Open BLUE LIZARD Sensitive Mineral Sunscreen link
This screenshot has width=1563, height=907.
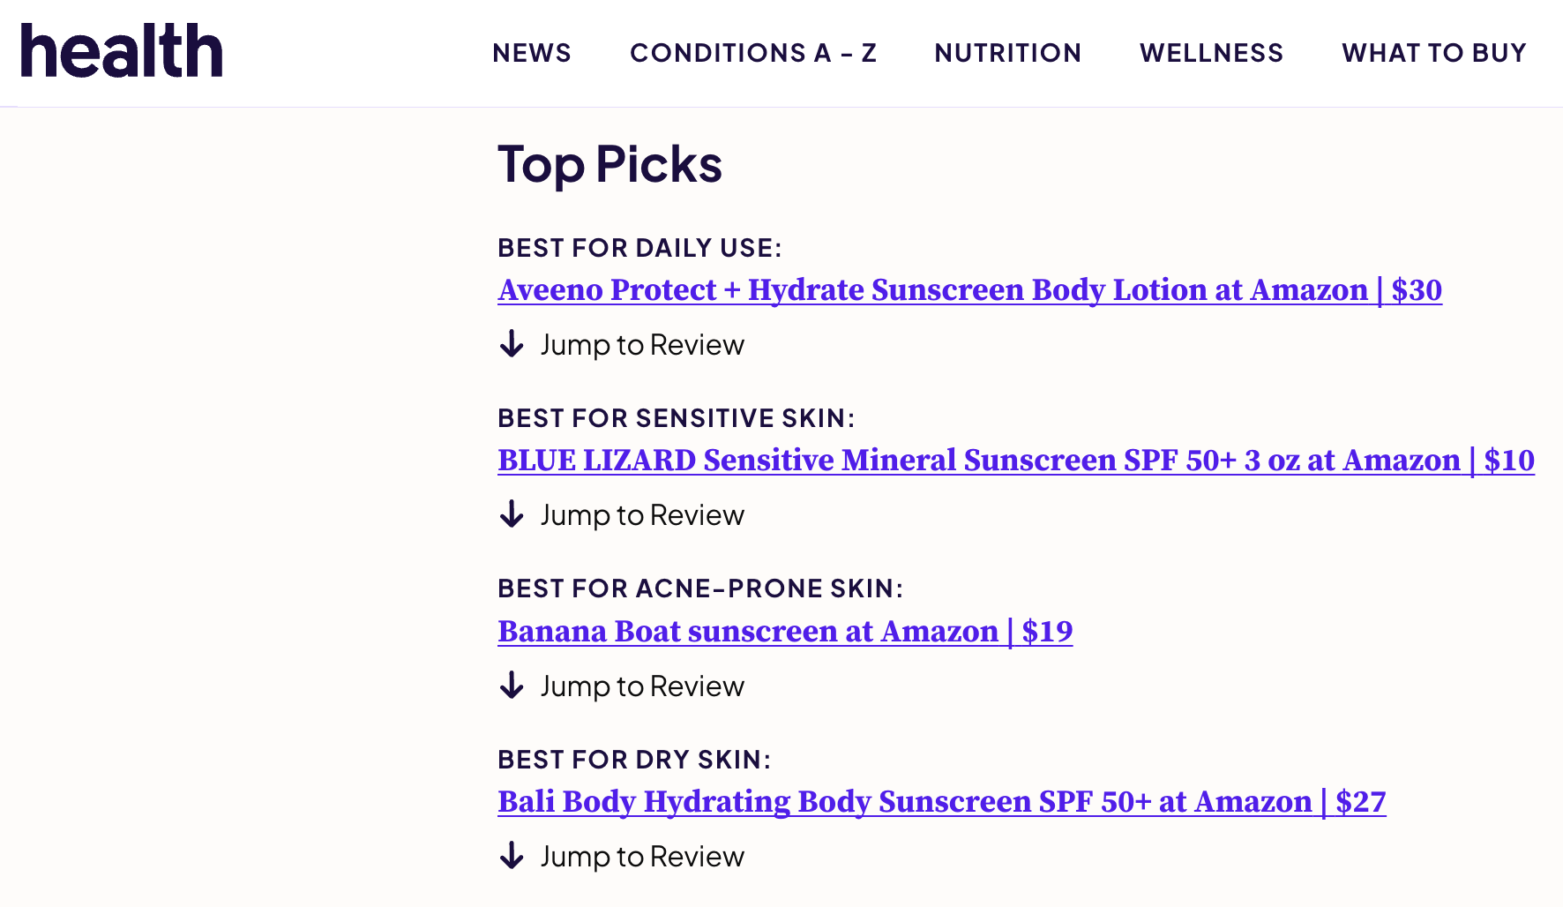1015,461
